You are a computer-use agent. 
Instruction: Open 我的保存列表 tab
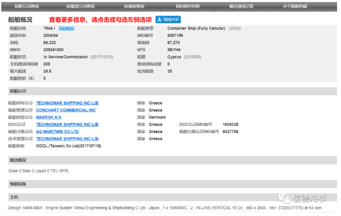[188, 6]
